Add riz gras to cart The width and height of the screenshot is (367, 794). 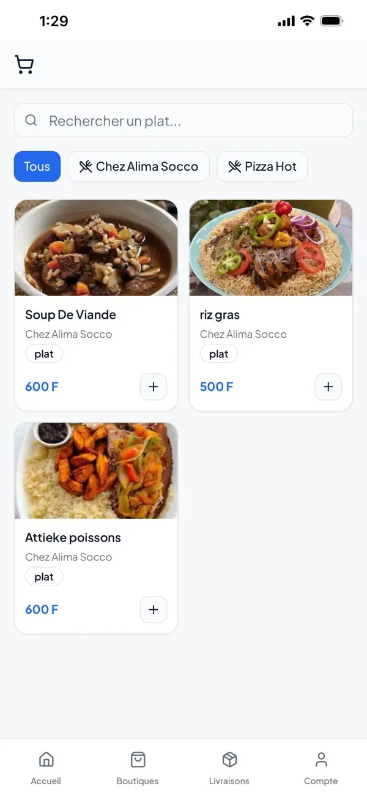(x=328, y=387)
